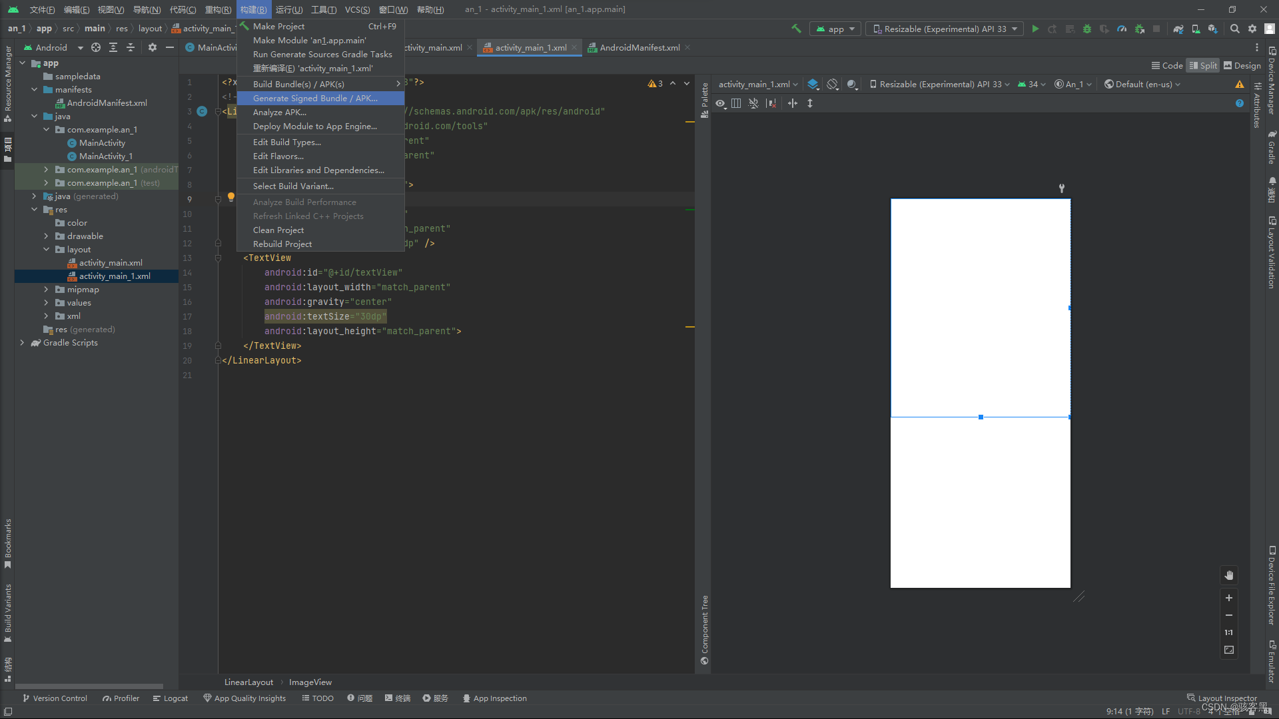Click the Search Everywhere magnifier icon
Image resolution: width=1279 pixels, height=719 pixels.
1235,29
